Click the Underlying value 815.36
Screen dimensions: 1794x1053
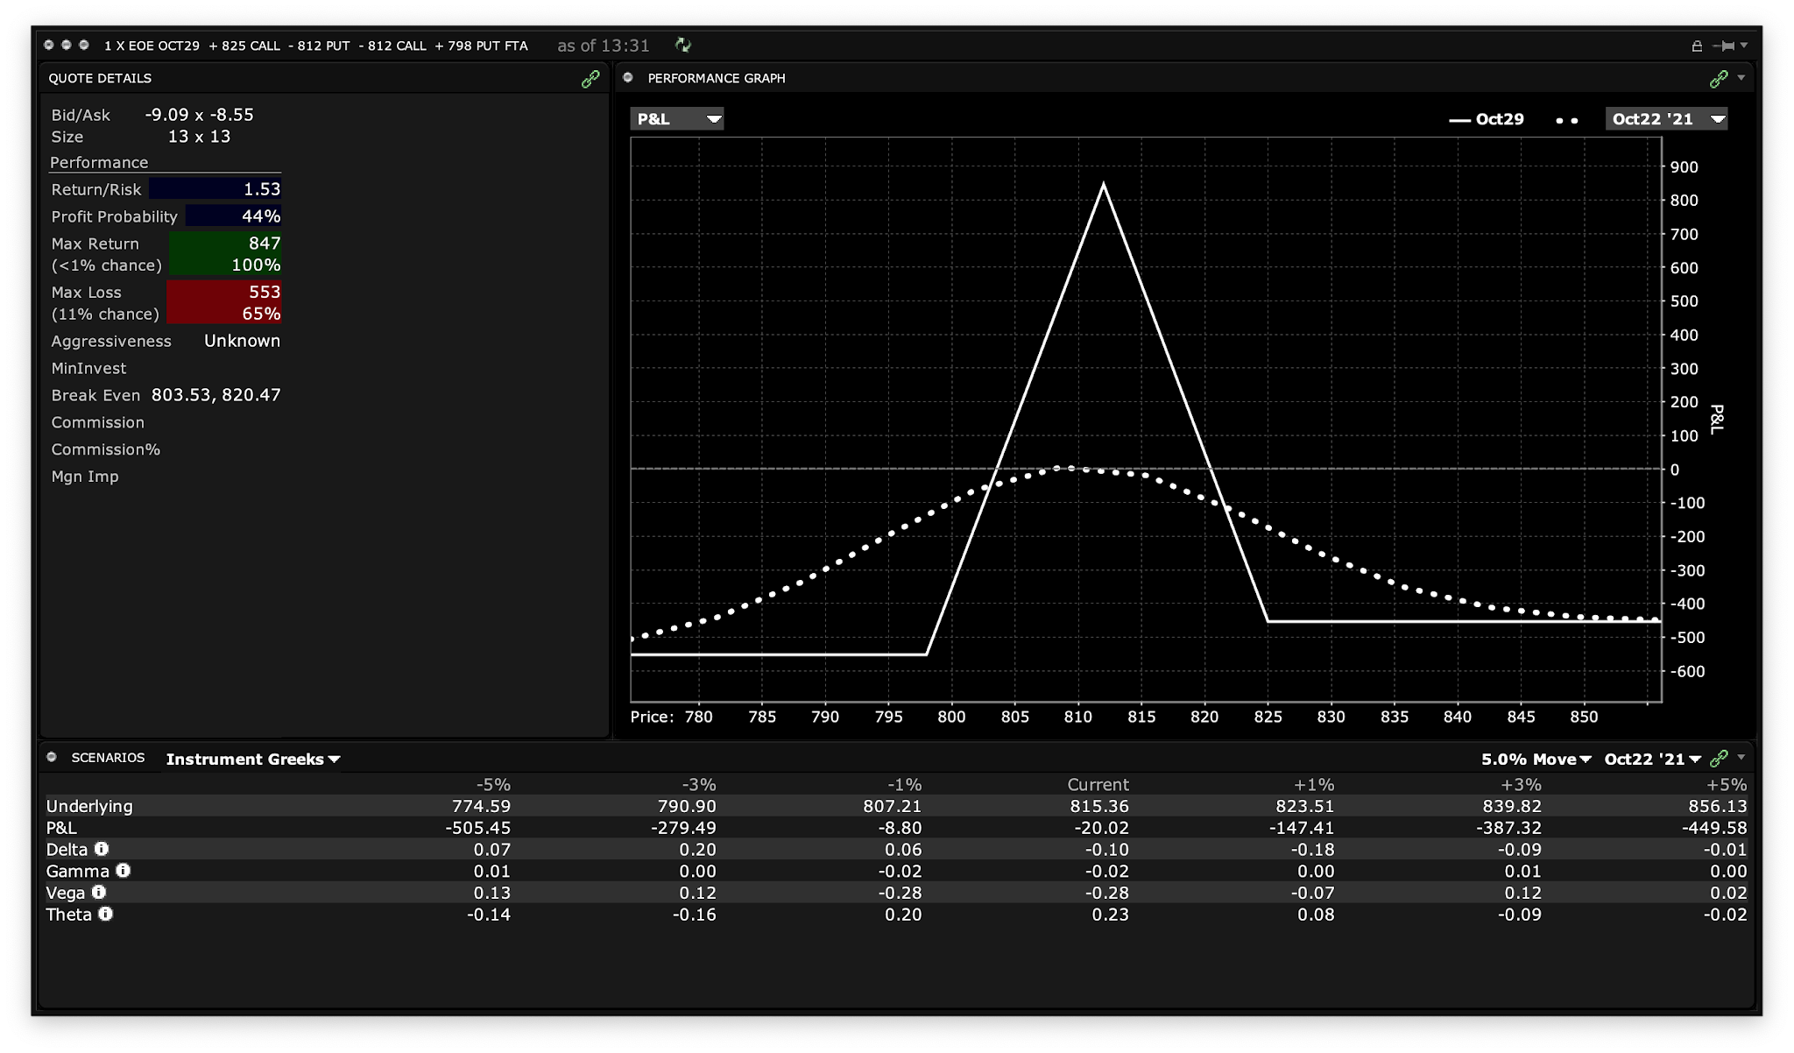click(x=1098, y=806)
